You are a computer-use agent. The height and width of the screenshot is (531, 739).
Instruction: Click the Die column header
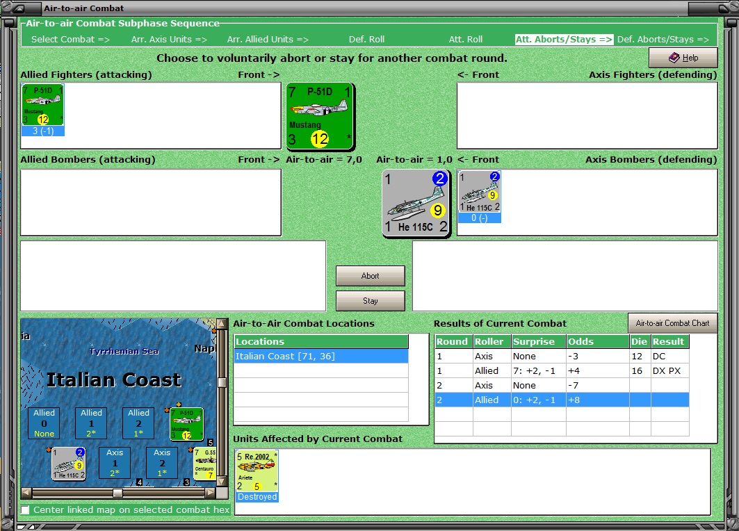[x=640, y=341]
